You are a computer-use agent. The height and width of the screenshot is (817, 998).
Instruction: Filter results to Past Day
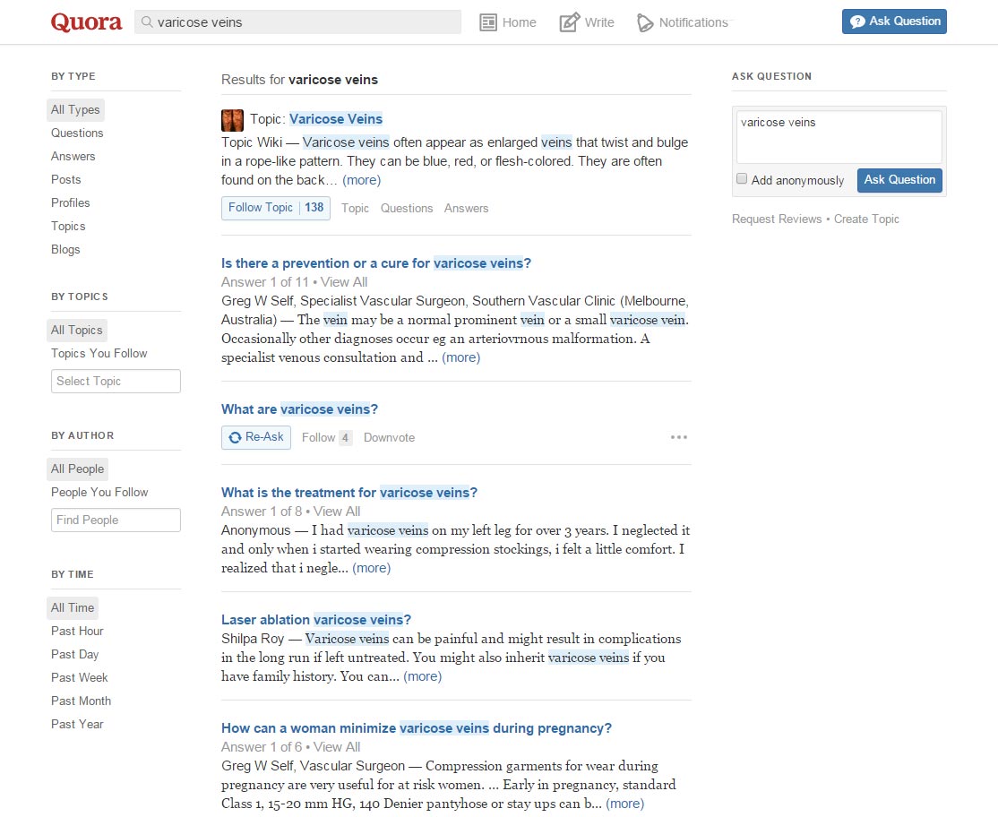coord(75,654)
